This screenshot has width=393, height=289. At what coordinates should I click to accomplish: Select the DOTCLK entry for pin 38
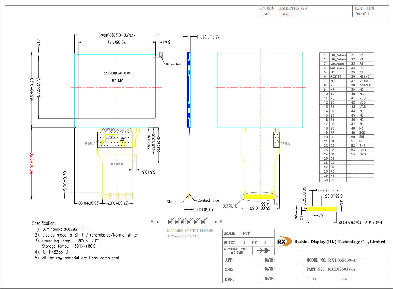coord(365,85)
